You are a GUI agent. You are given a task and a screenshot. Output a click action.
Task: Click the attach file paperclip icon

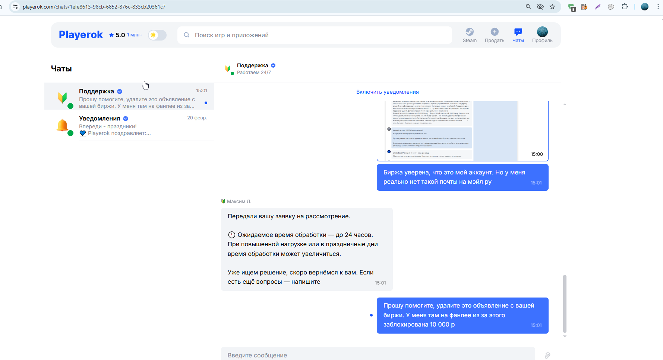pos(547,356)
